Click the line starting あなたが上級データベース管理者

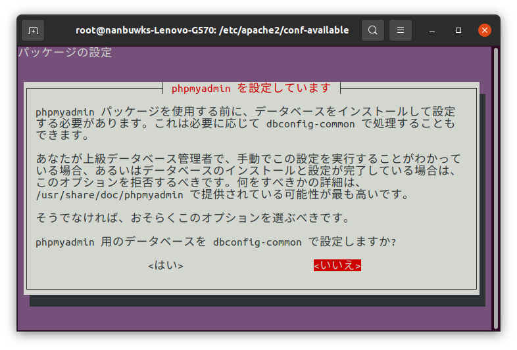[x=248, y=159]
